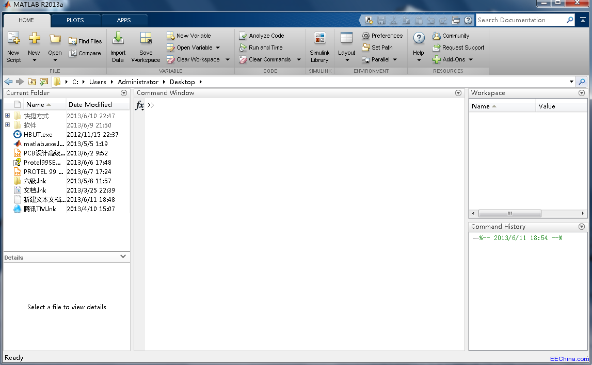Image resolution: width=592 pixels, height=365 pixels.
Task: Expand the Parallel menu dropdown
Action: 394,59
